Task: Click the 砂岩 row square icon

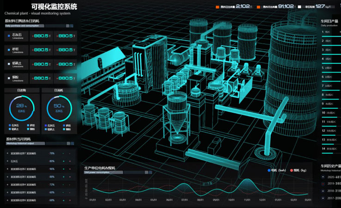Action: tap(9, 50)
